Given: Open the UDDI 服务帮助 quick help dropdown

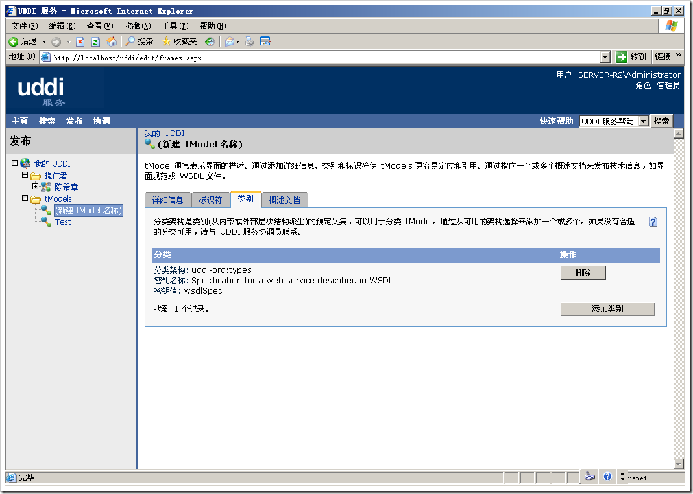Looking at the screenshot, I should pyautogui.click(x=644, y=121).
